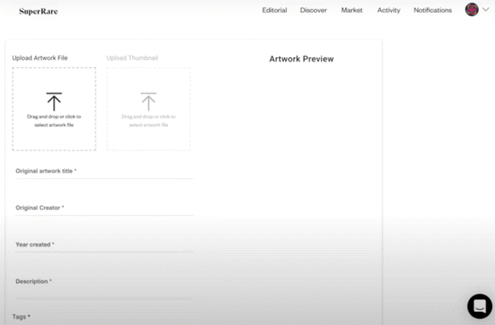This screenshot has width=495, height=325.
Task: View the Activity feed
Action: [x=389, y=11]
